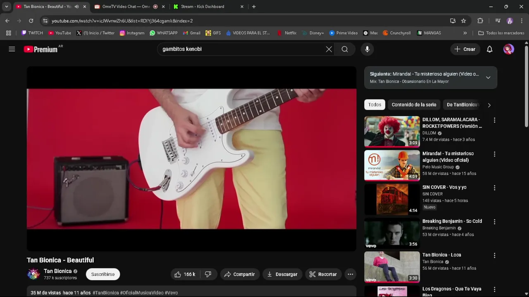The height and width of the screenshot is (297, 529).
Task: Open options for Breaking Benjamin So Cold
Action: [x=494, y=222]
